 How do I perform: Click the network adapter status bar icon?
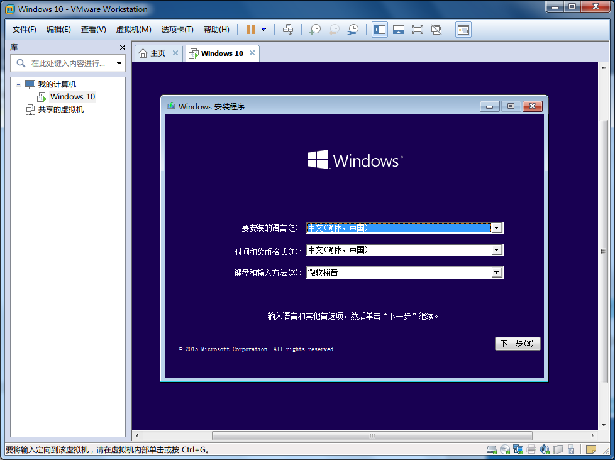tap(518, 449)
